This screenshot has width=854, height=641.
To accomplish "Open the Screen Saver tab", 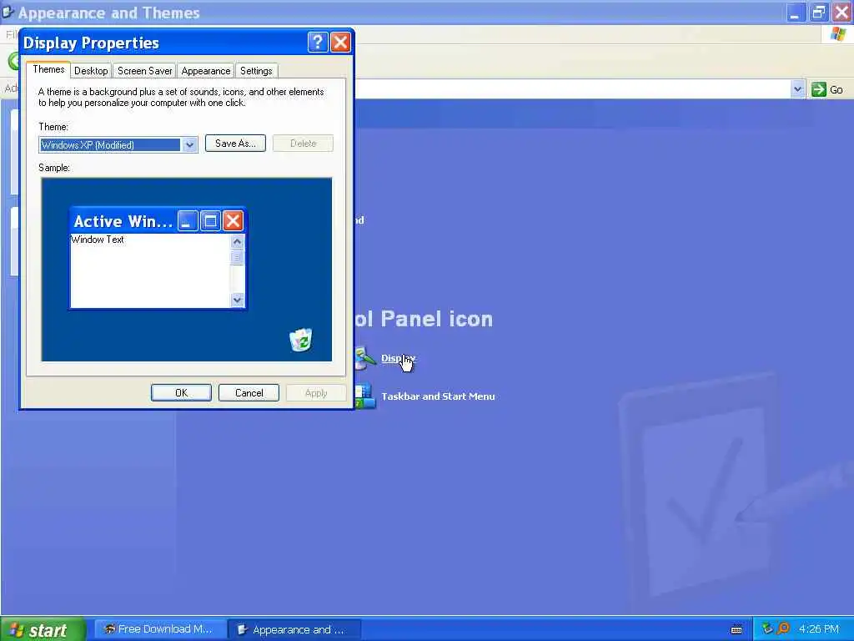I will tap(144, 71).
